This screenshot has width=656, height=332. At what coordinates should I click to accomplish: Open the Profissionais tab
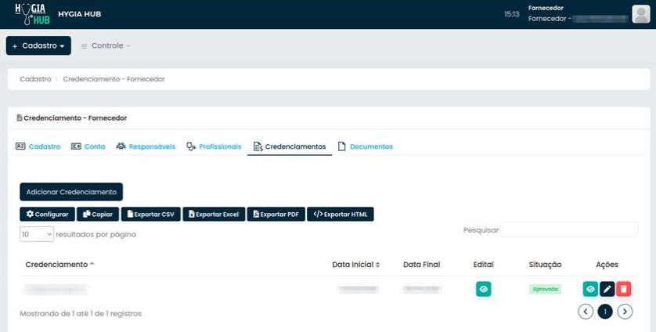click(214, 146)
